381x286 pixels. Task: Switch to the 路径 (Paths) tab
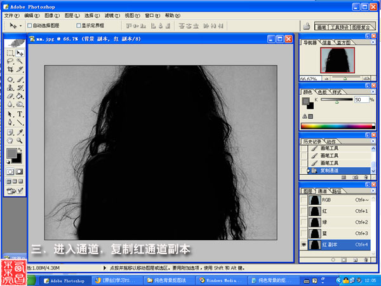pyautogui.click(x=337, y=191)
